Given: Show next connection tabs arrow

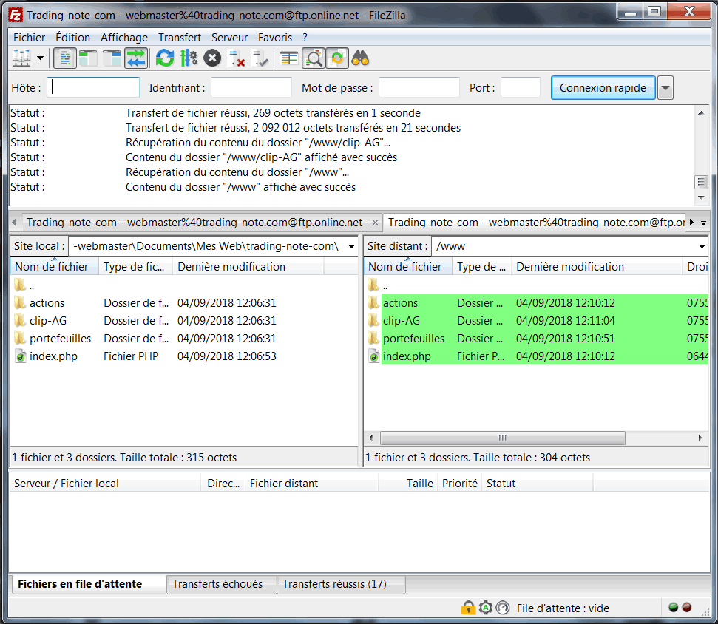Looking at the screenshot, I should 691,223.
